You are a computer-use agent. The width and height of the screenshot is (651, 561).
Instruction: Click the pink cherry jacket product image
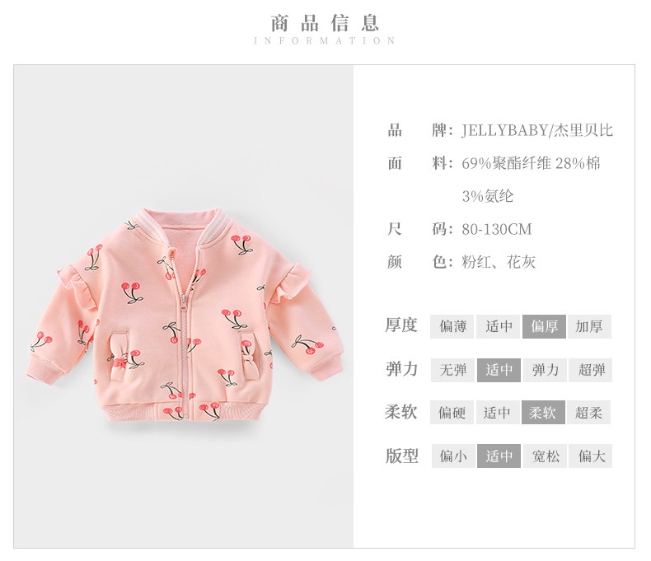pyautogui.click(x=183, y=316)
